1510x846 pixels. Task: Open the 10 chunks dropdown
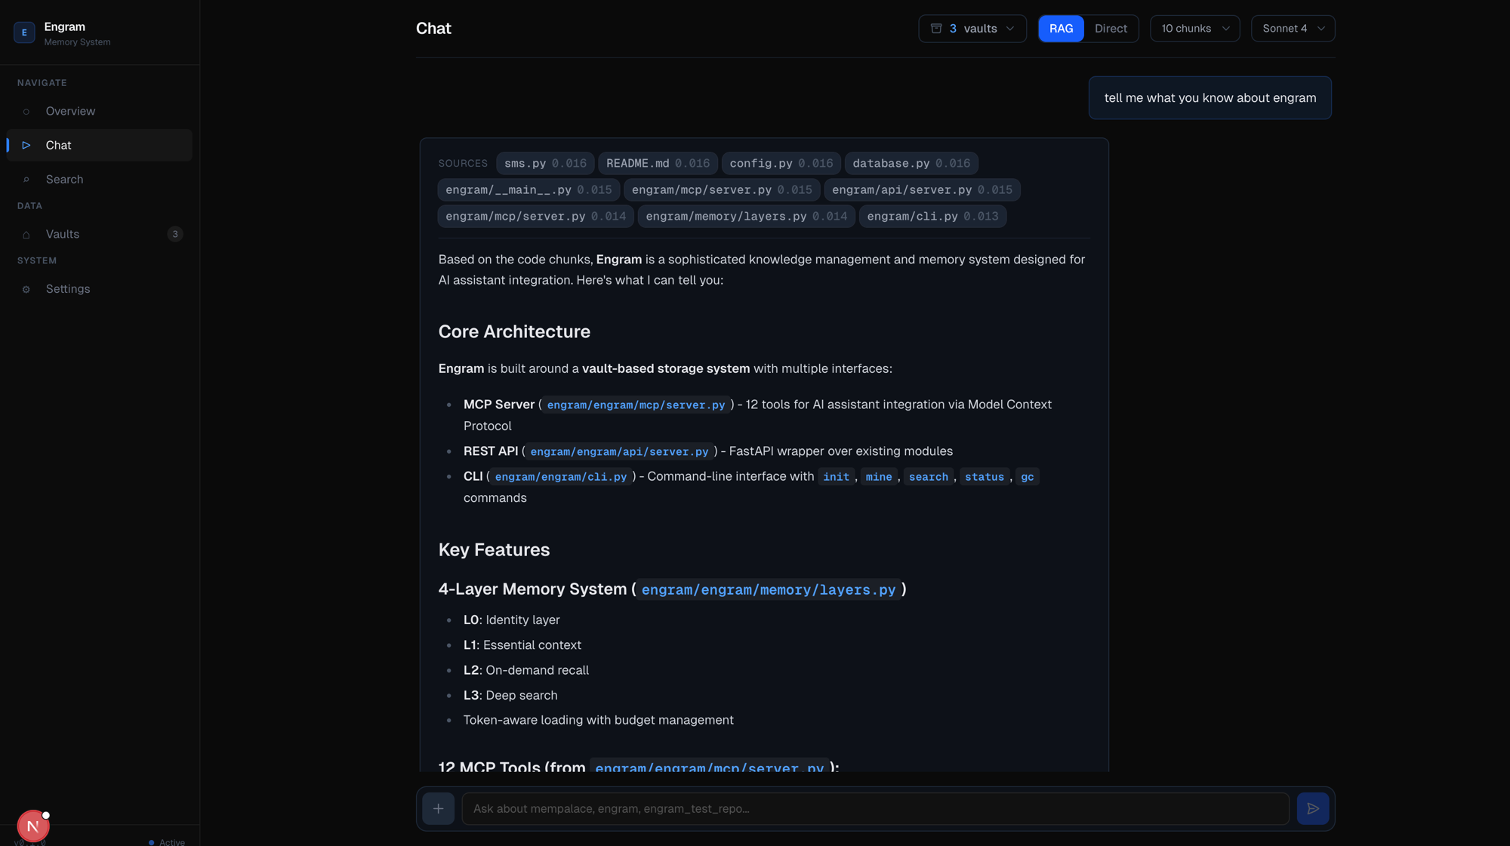pyautogui.click(x=1194, y=28)
